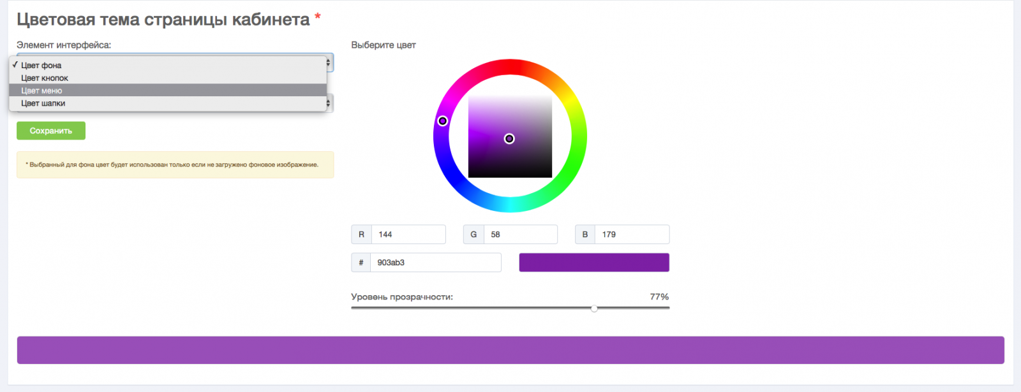This screenshot has height=392, width=1021.
Task: Select "Цвет шапки" from the list
Action: (x=43, y=103)
